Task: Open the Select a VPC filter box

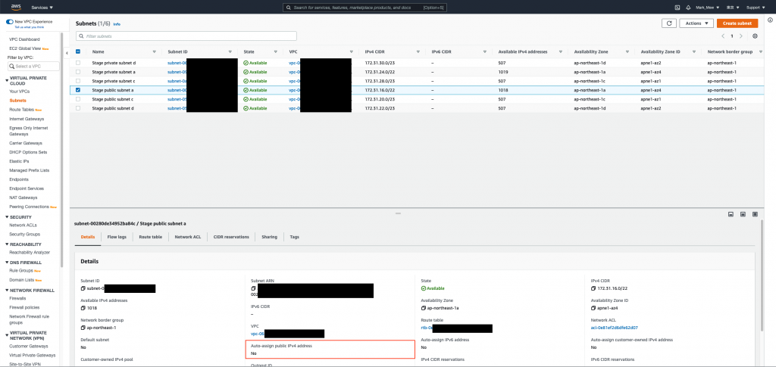Action: pyautogui.click(x=33, y=66)
